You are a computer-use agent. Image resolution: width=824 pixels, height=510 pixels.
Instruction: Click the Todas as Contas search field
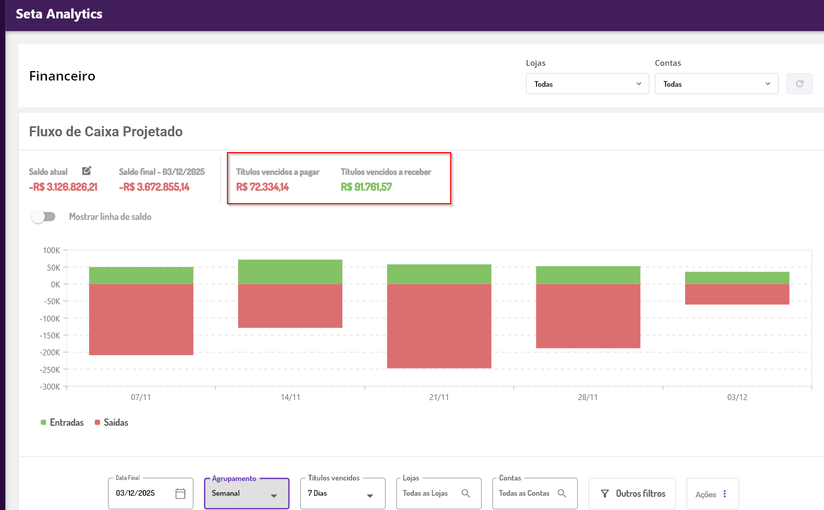[x=535, y=493]
